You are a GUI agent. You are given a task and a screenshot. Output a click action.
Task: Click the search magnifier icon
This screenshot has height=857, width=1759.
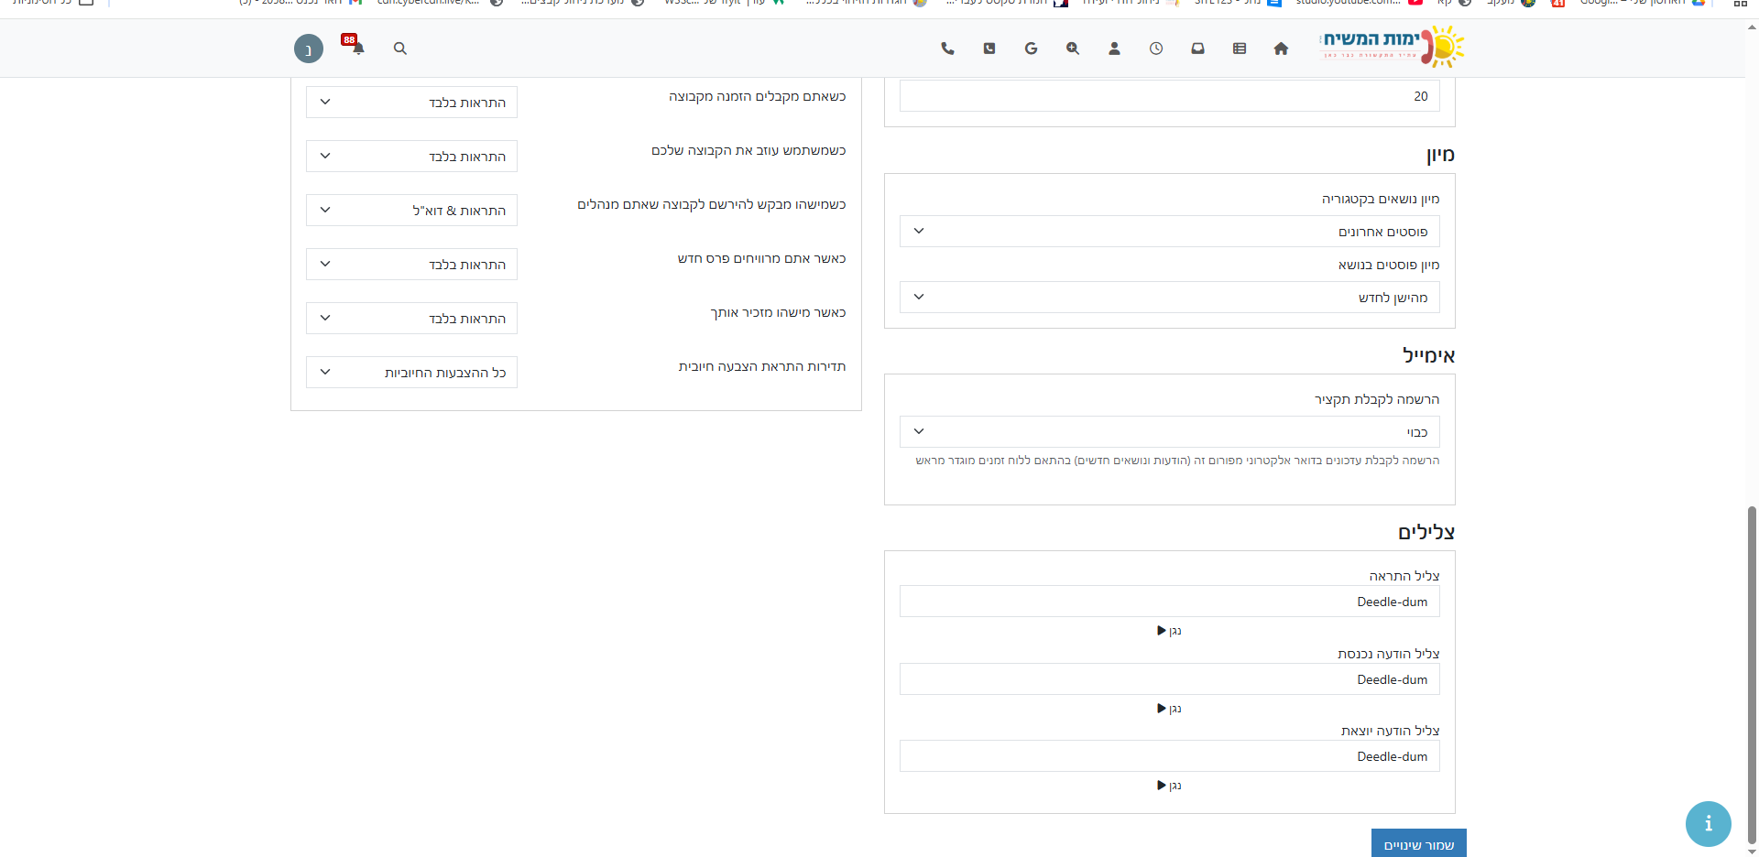400,49
